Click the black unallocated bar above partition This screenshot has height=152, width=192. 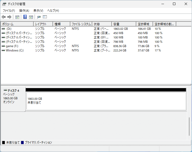click(106, 90)
